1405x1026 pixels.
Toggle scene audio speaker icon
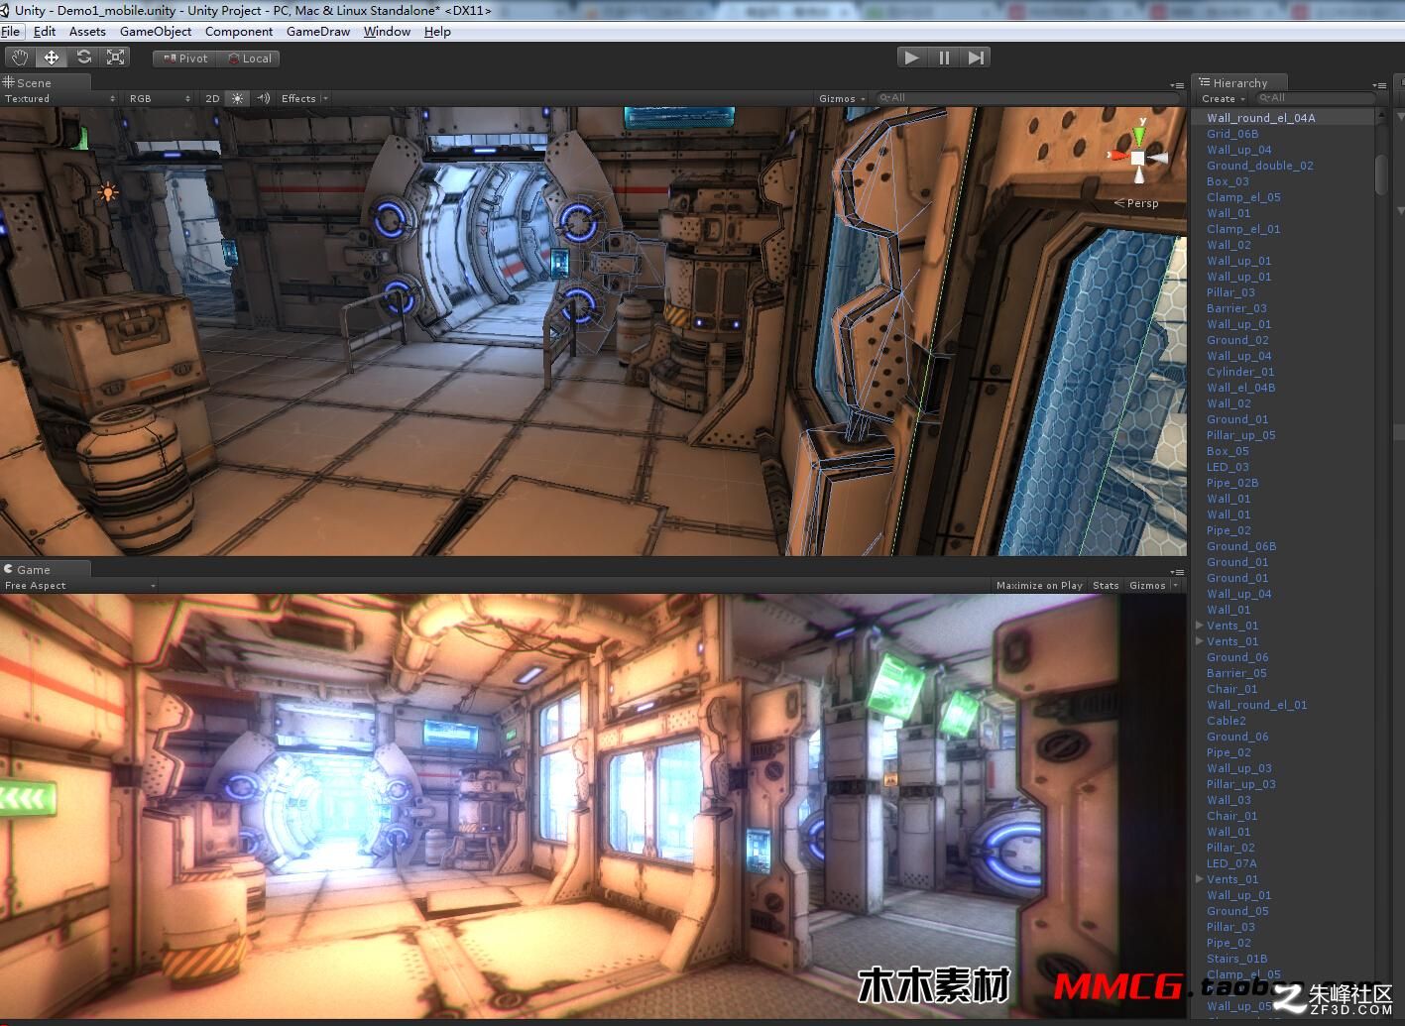point(263,98)
